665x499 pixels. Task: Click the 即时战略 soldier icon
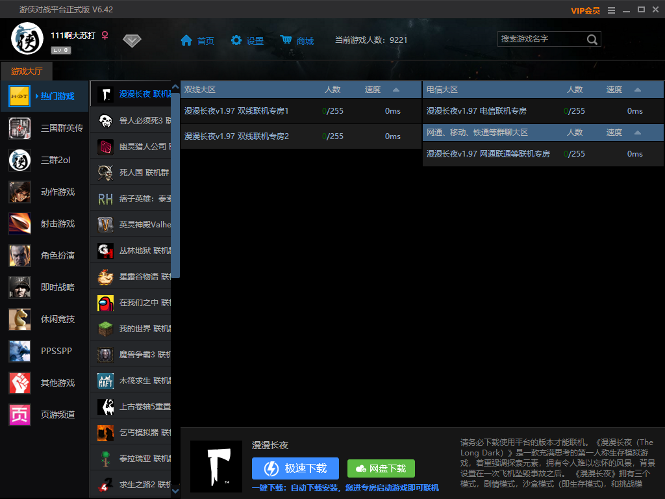pos(19,287)
